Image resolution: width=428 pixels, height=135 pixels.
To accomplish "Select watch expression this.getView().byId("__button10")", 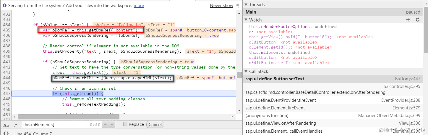I will (311, 37).
